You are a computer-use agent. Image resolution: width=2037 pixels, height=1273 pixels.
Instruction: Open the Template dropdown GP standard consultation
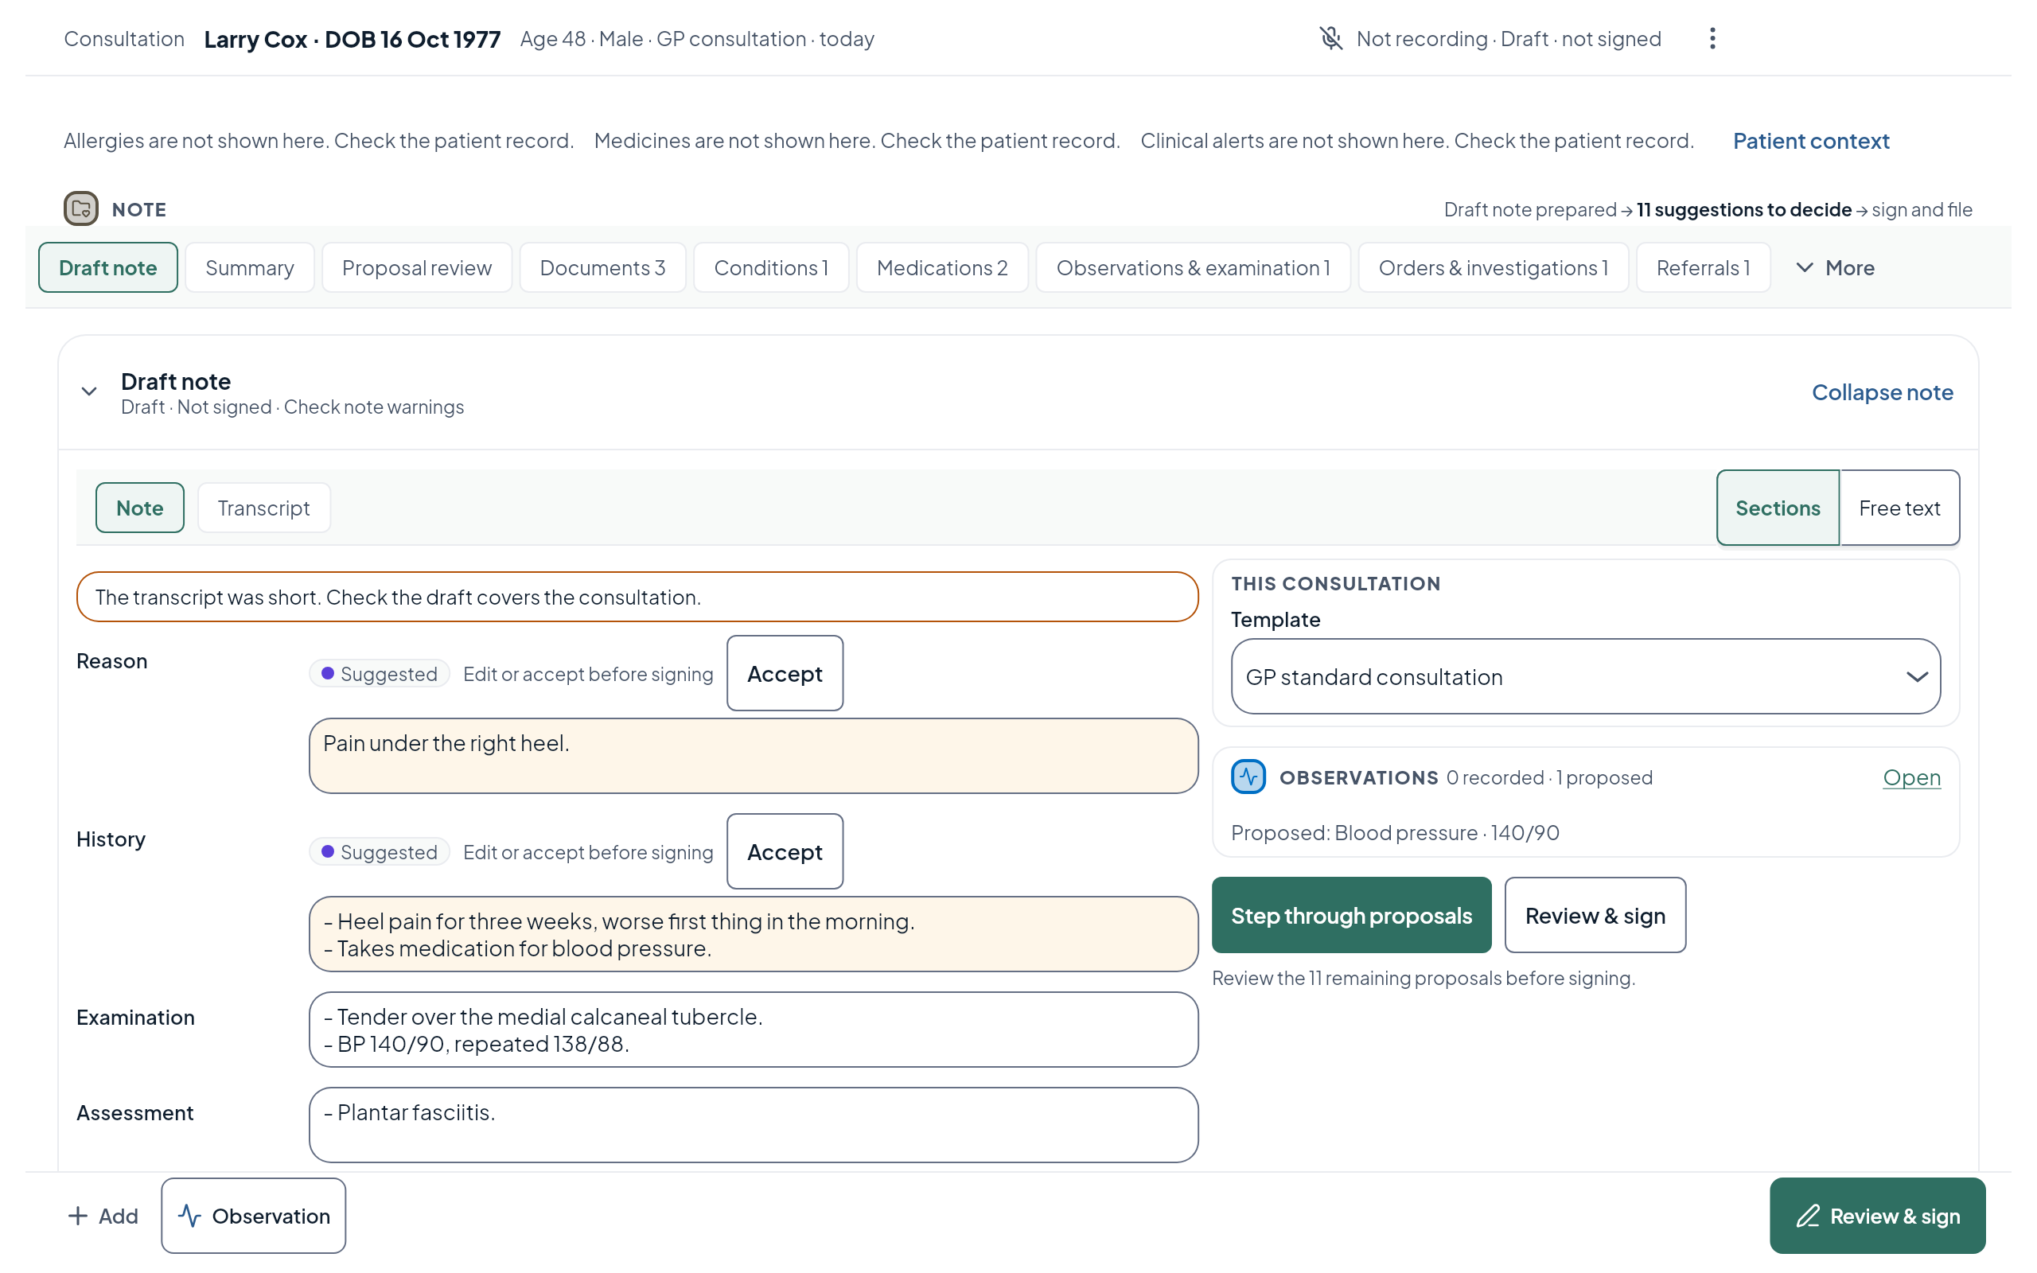[1585, 676]
